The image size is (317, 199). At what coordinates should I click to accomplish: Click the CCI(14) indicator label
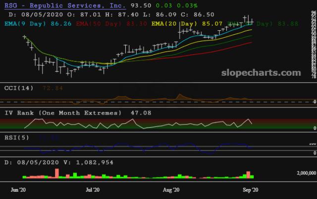(18, 88)
